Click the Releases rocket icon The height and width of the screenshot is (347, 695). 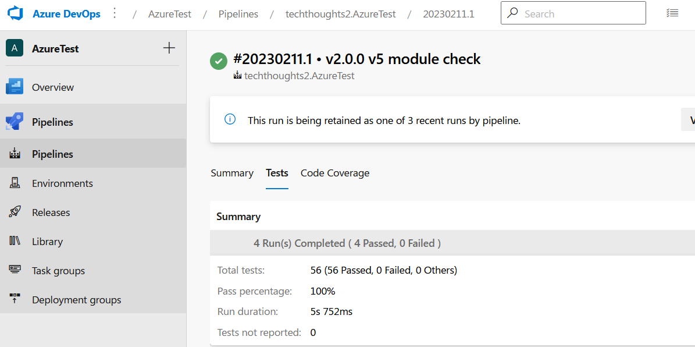point(15,212)
